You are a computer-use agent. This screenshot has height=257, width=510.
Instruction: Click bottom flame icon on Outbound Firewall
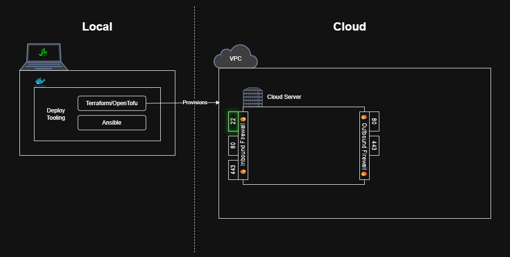364,173
